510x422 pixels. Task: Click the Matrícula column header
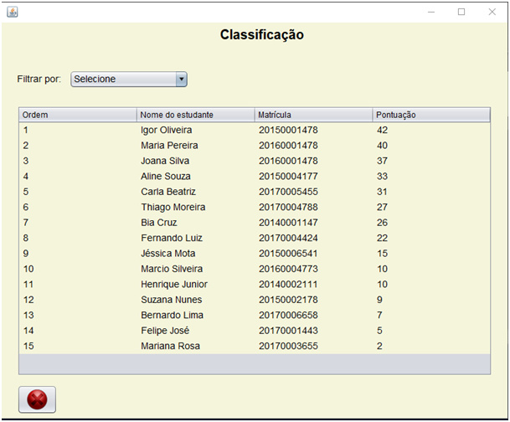313,115
